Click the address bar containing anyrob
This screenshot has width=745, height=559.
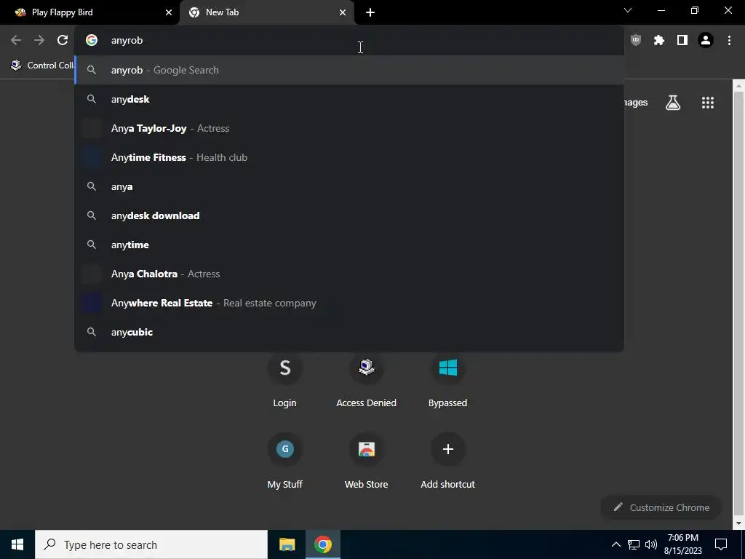pyautogui.click(x=349, y=41)
